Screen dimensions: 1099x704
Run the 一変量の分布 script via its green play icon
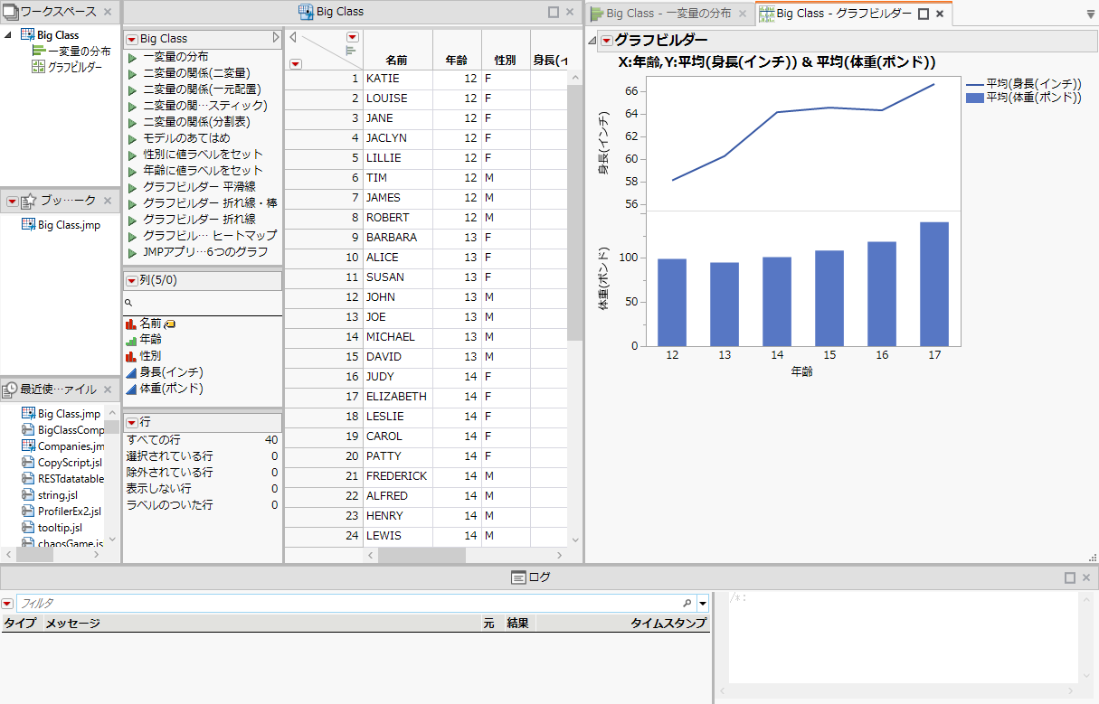pyautogui.click(x=132, y=57)
